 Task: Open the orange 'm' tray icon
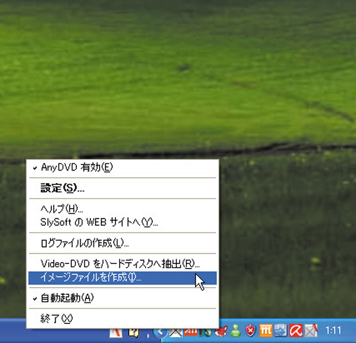click(266, 330)
